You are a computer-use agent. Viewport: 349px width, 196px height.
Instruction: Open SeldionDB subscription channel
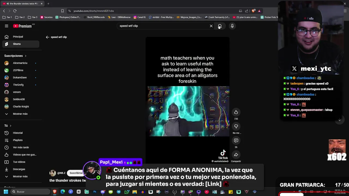click(21, 99)
